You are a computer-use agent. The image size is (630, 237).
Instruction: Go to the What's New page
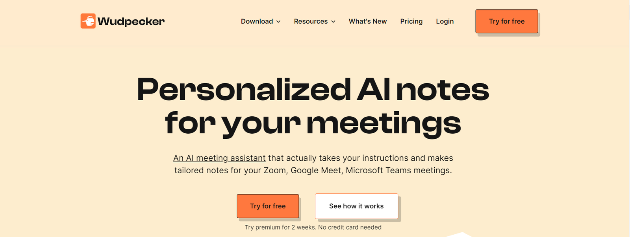coord(368,21)
